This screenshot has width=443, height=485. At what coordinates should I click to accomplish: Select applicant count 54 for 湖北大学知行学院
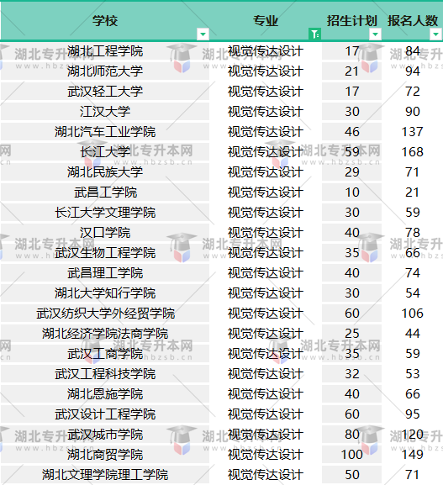pos(413,293)
